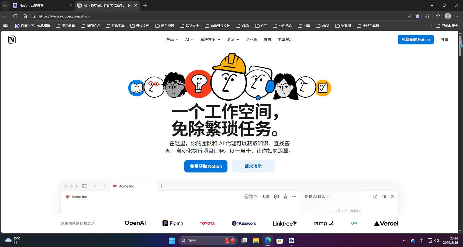
Task: Expand AI navigation dropdown
Action: tap(189, 40)
